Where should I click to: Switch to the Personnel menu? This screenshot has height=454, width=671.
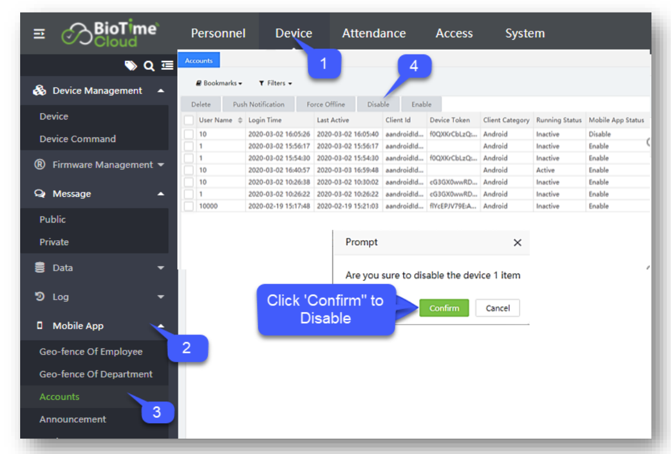tap(218, 34)
